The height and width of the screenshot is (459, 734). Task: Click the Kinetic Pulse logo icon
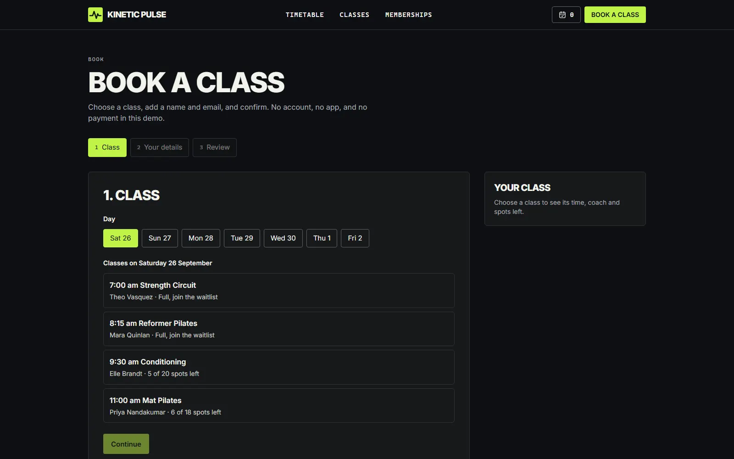point(95,15)
